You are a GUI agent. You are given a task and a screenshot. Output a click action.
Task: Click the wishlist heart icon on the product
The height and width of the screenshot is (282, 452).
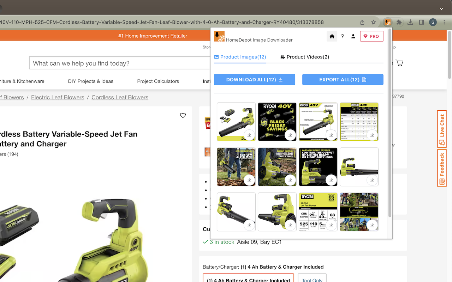click(183, 115)
